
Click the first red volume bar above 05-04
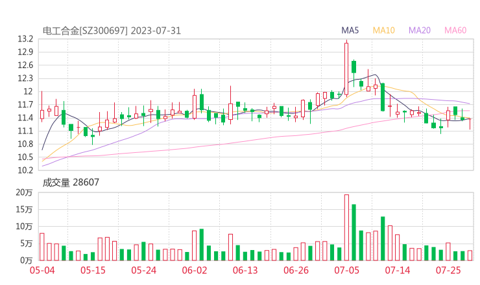click(42, 247)
